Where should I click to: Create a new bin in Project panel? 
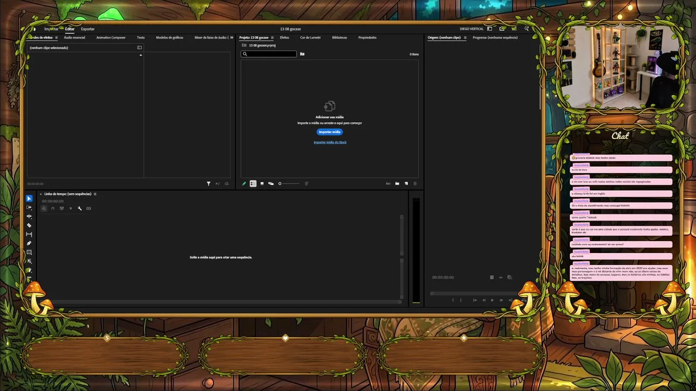(397, 184)
